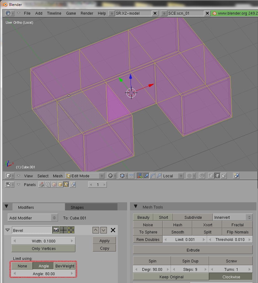Screen dimensions: 258x283
Task: Toggle the Clockwise spin option
Action: 231,277
